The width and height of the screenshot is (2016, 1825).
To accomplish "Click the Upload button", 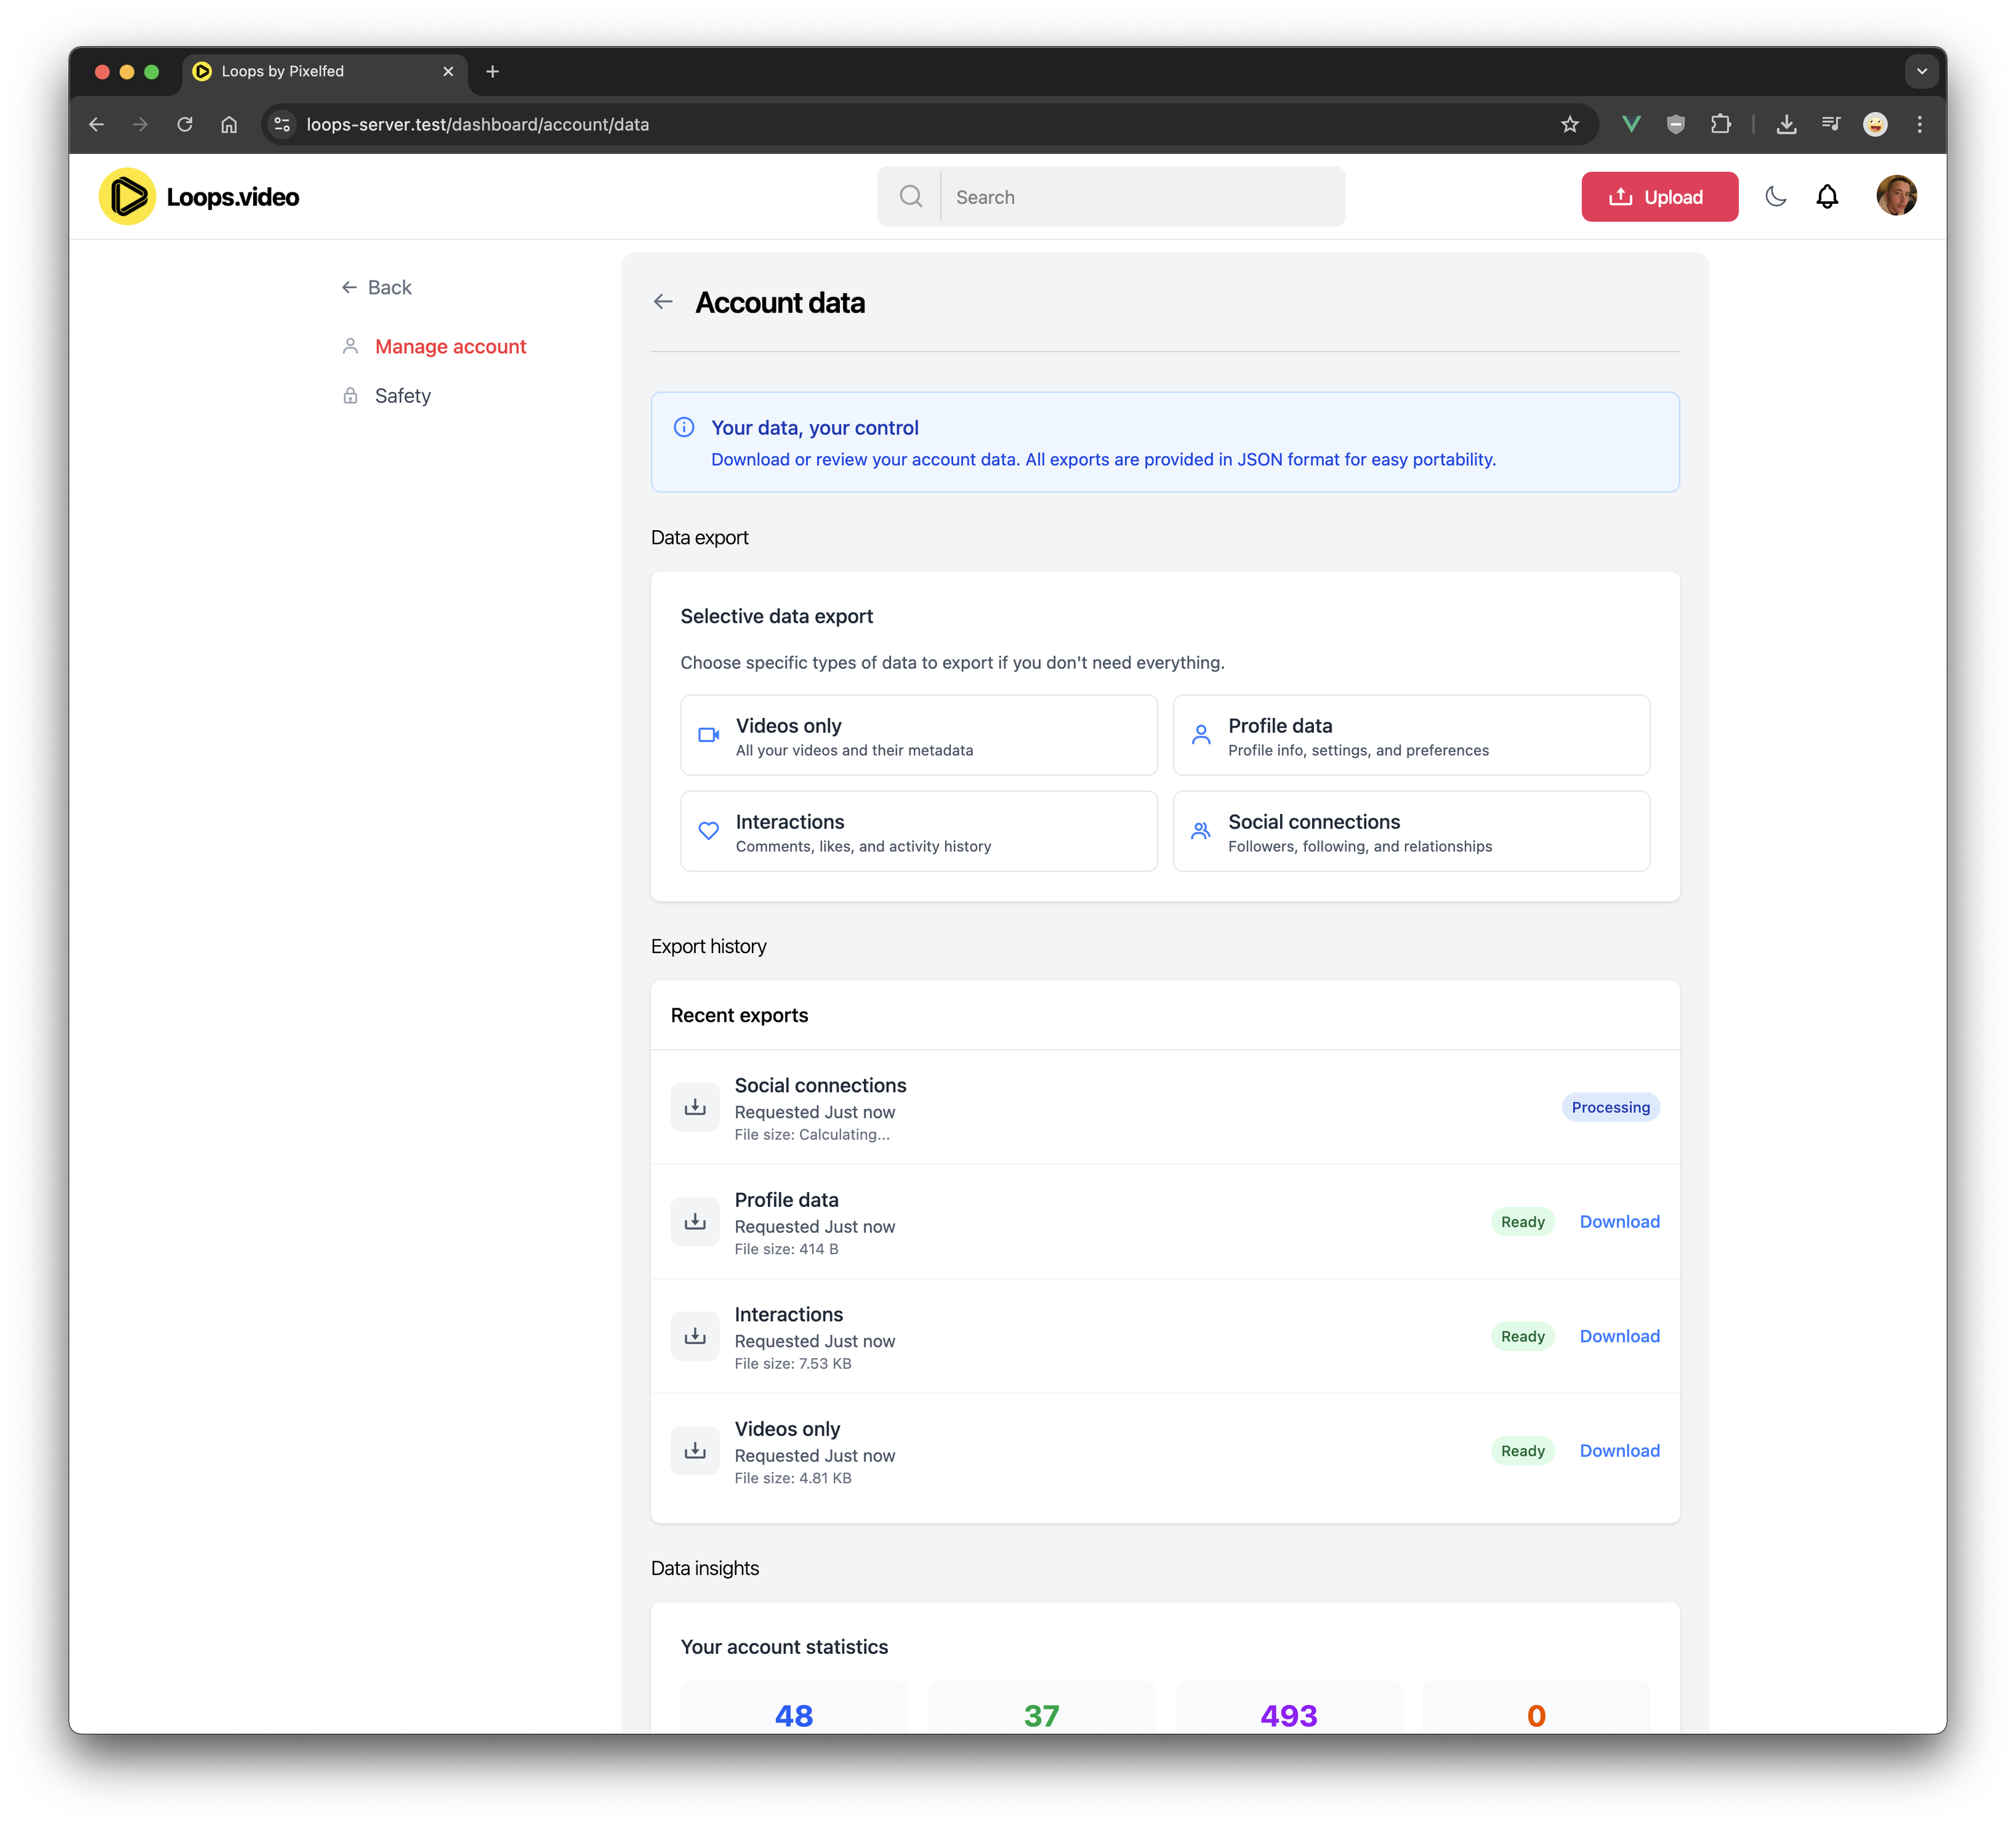I will [x=1659, y=197].
